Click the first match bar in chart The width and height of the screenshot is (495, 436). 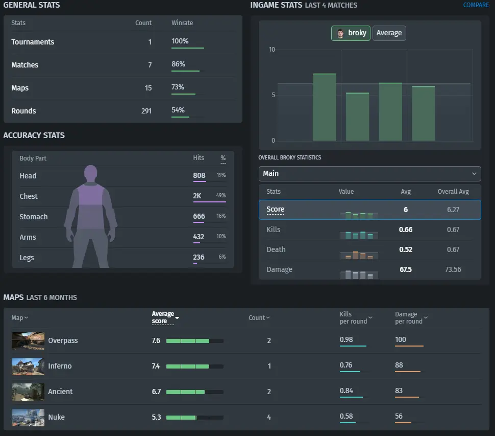click(x=325, y=107)
